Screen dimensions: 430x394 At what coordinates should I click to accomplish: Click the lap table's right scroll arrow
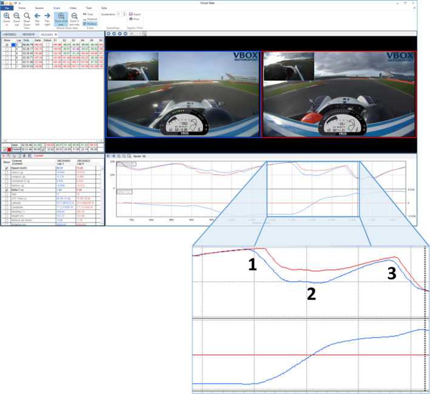tap(101, 141)
